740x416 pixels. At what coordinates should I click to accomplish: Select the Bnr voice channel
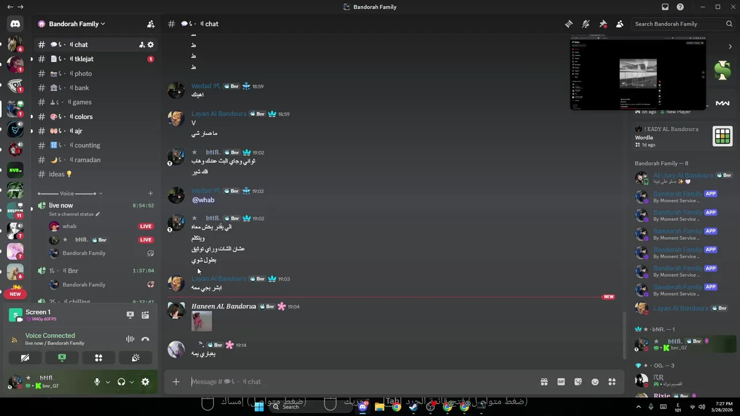click(x=96, y=270)
